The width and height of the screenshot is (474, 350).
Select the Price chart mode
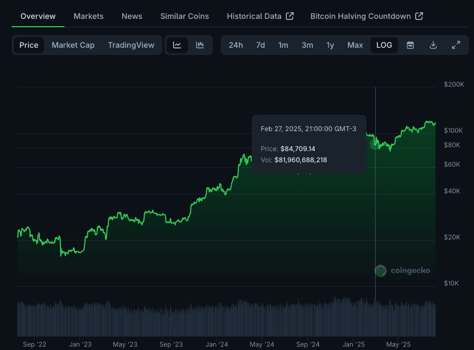coord(29,45)
